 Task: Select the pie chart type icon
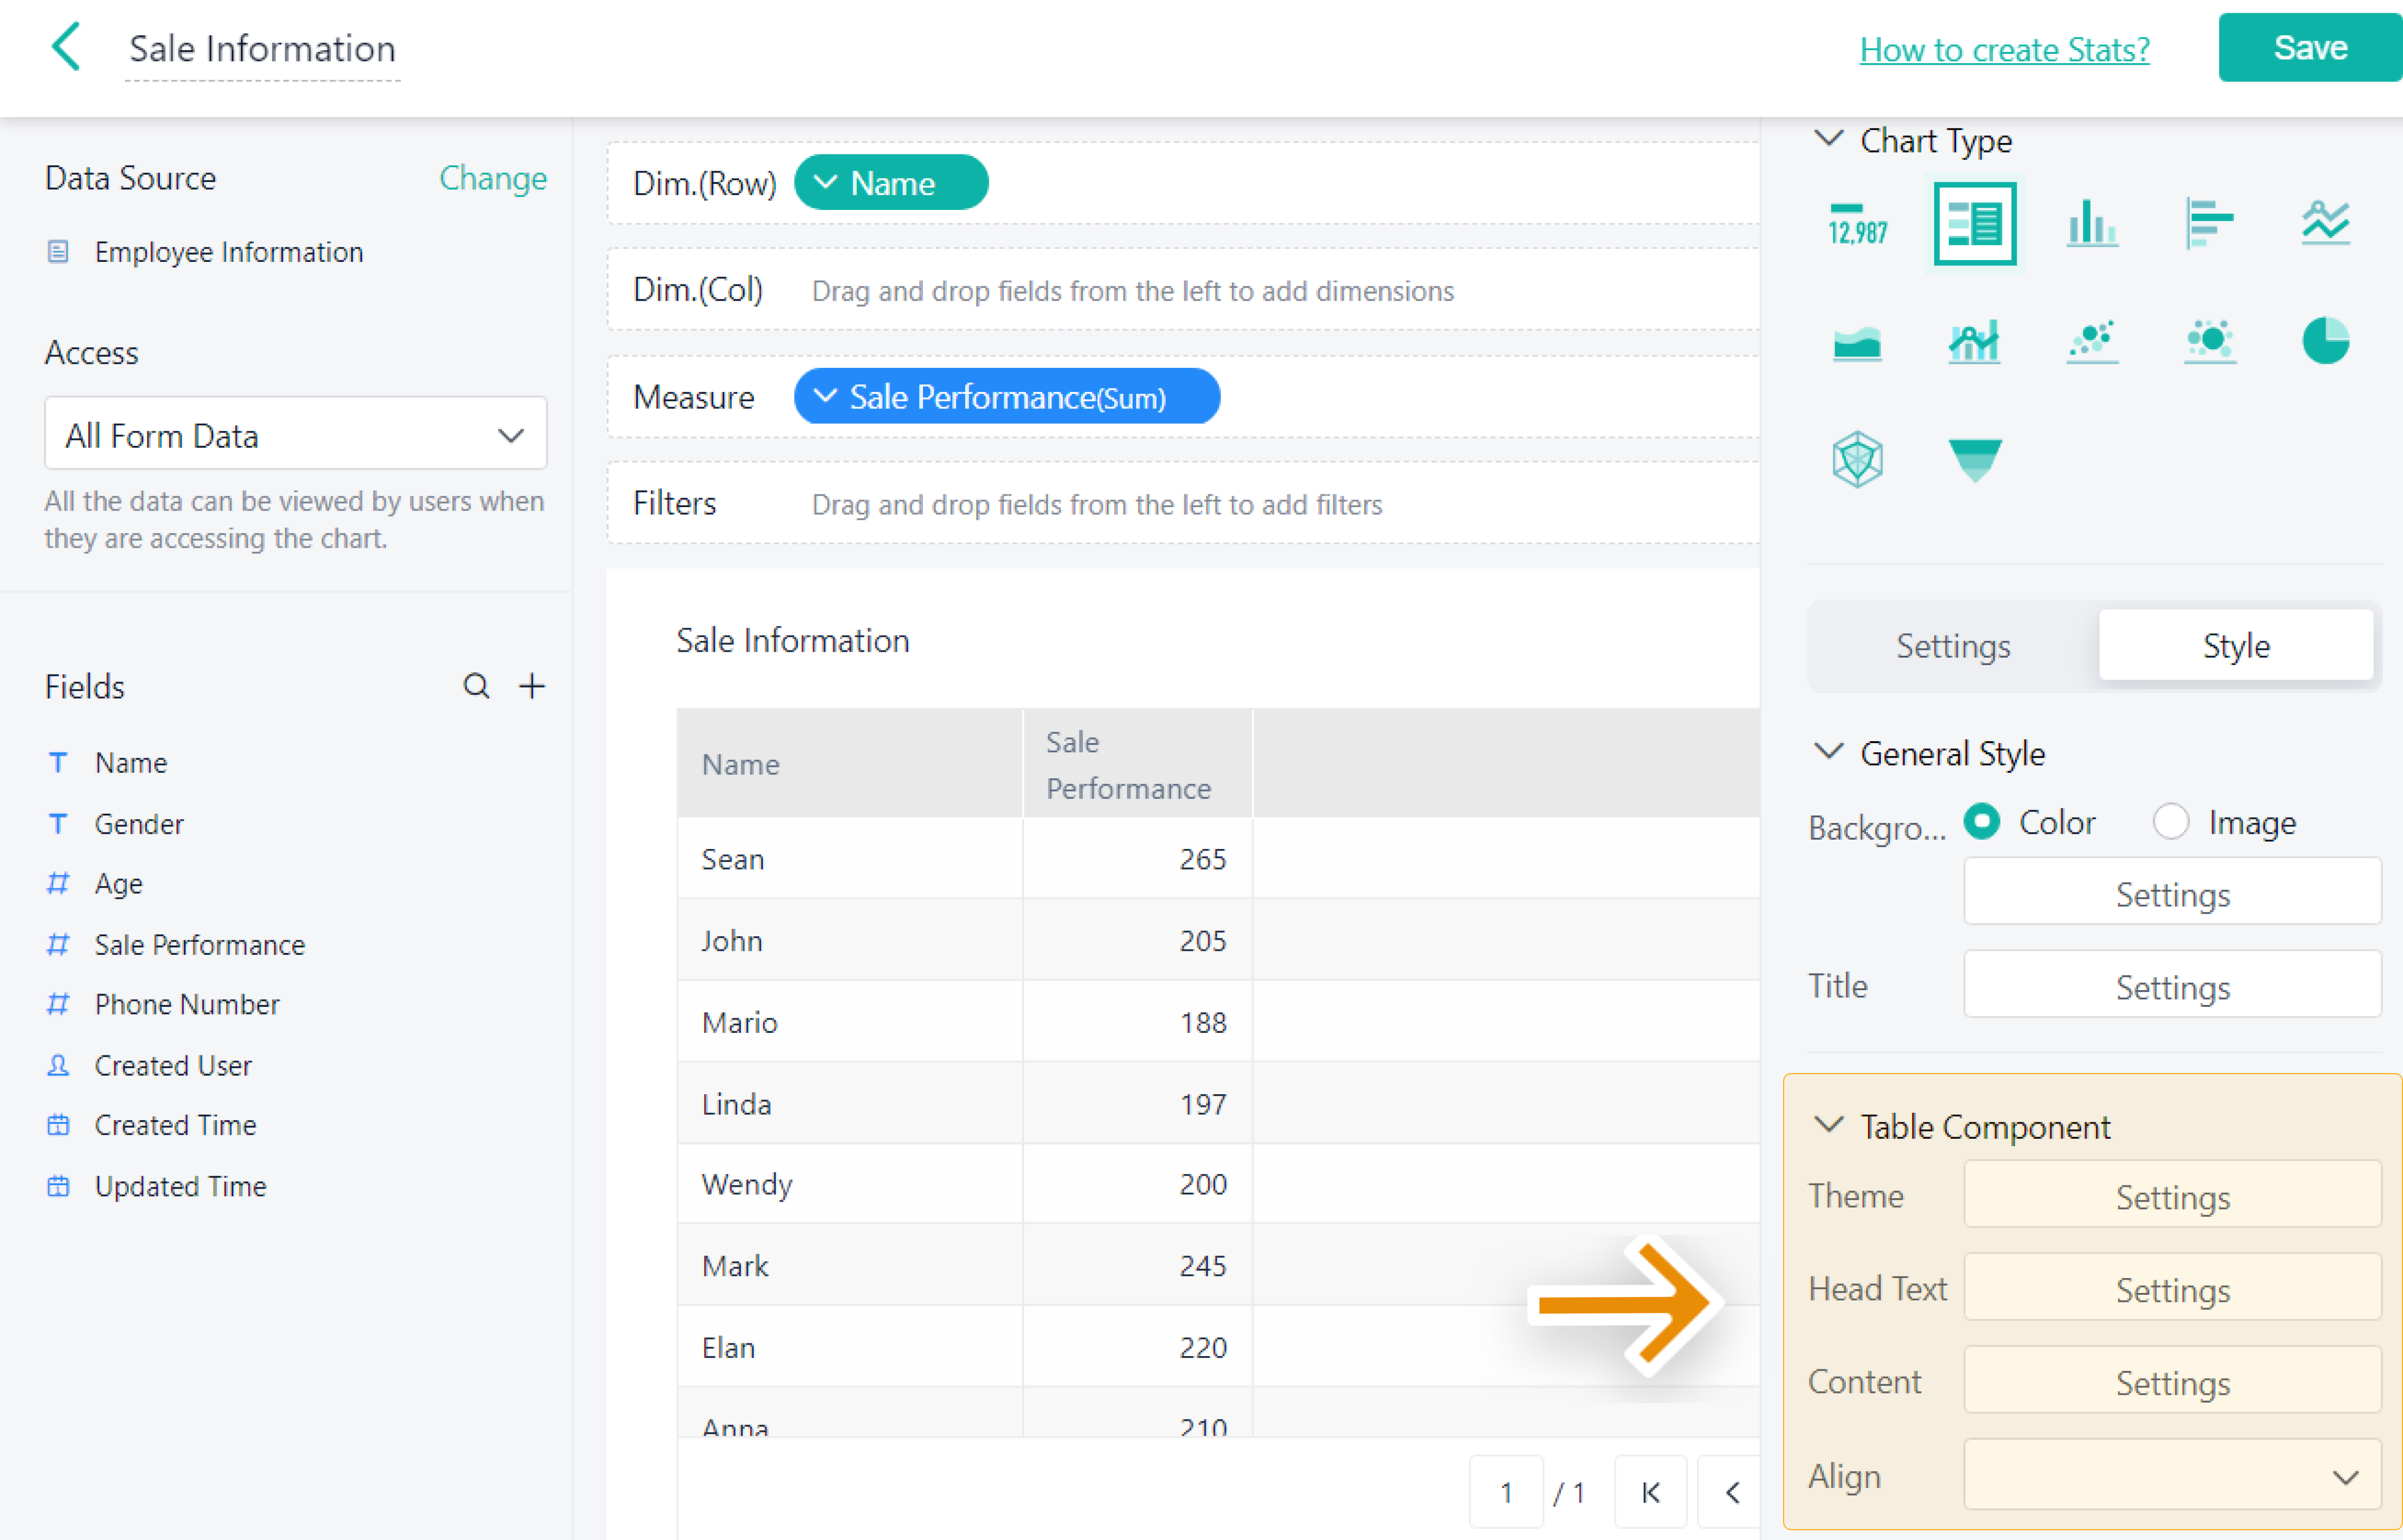pyautogui.click(x=2325, y=341)
